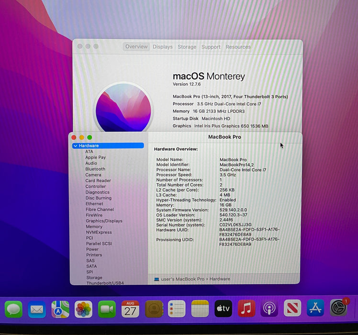Select Printers in the sidebar
Image resolution: width=358 pixels, height=335 pixels.
click(94, 255)
